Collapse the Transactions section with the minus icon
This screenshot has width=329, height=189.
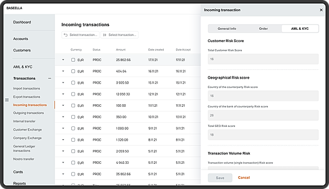[x=49, y=79]
